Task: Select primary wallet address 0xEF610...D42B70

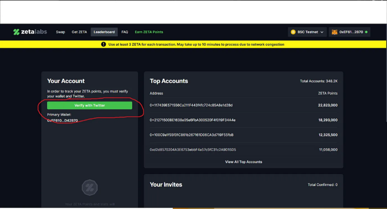Action: coord(63,121)
